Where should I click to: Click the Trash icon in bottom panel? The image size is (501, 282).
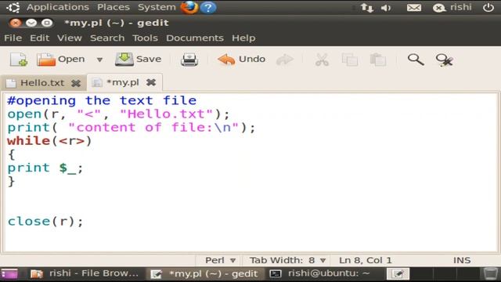click(x=490, y=273)
